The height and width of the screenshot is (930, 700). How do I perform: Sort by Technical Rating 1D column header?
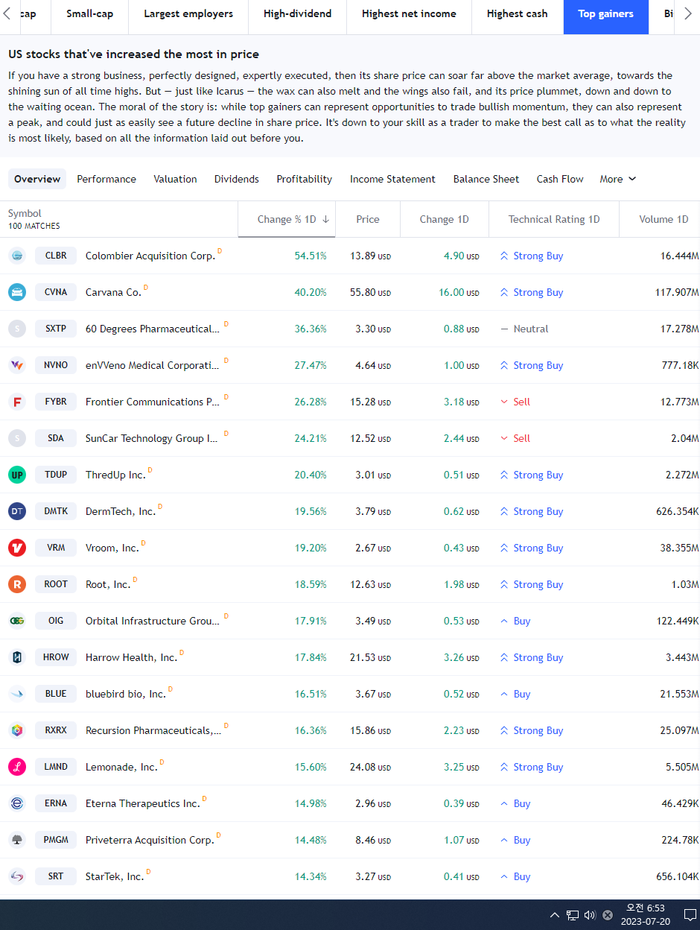coord(554,219)
